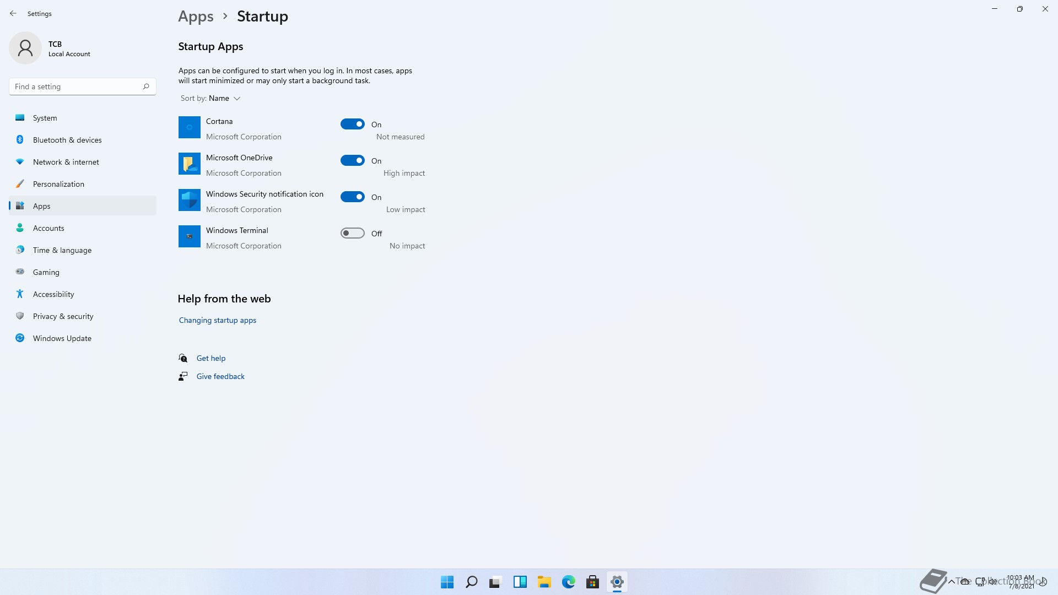Viewport: 1058px width, 595px height.
Task: Click the search magnifier in Find a setting
Action: pos(146,86)
